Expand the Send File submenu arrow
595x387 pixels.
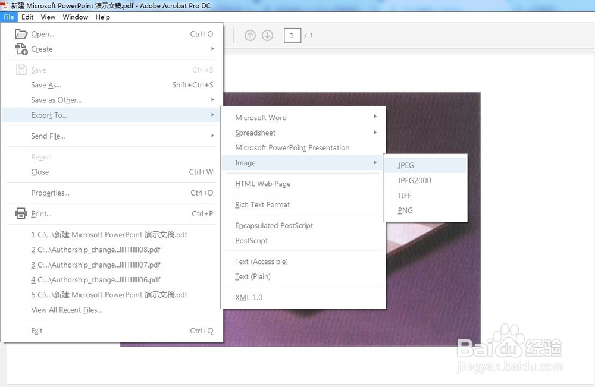[x=212, y=136]
